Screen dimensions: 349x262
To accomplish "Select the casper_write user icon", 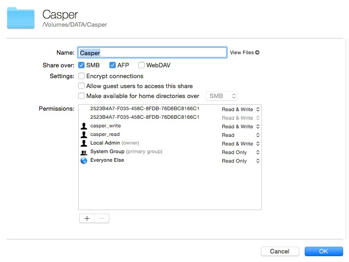I will coord(84,126).
